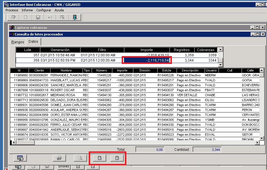267x170 pixels.
Task: Click the save diskette icon in the toolbar
Action: pyautogui.click(x=39, y=17)
